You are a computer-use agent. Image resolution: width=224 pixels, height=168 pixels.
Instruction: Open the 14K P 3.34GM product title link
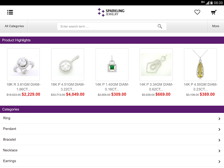click(156, 87)
